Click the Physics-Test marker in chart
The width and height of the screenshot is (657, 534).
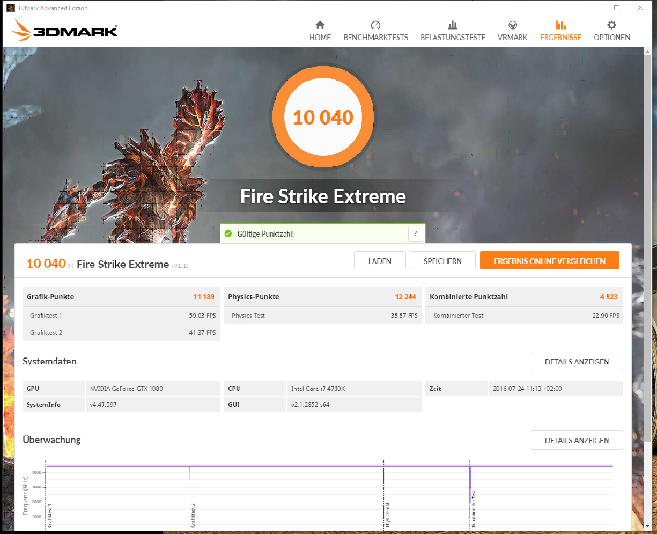(x=388, y=516)
